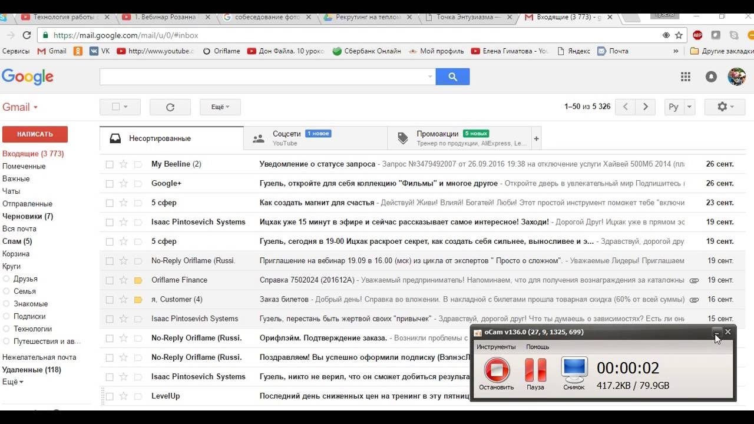The width and height of the screenshot is (754, 424).
Task: Check the Орифлэйм. Подтверждение заказа email box
Action: point(109,339)
